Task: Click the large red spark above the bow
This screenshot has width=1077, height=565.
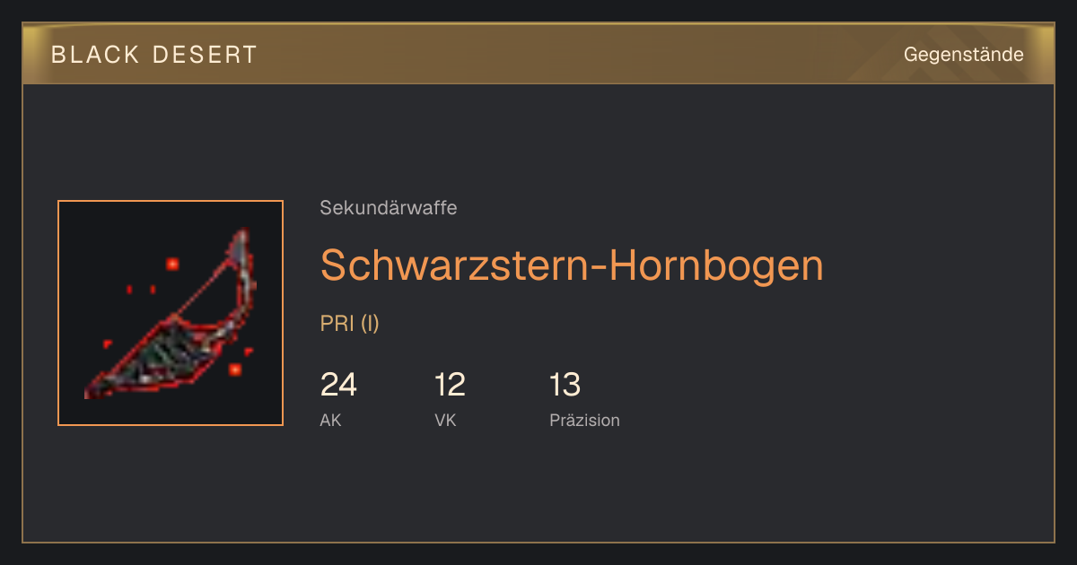Action: pyautogui.click(x=171, y=264)
